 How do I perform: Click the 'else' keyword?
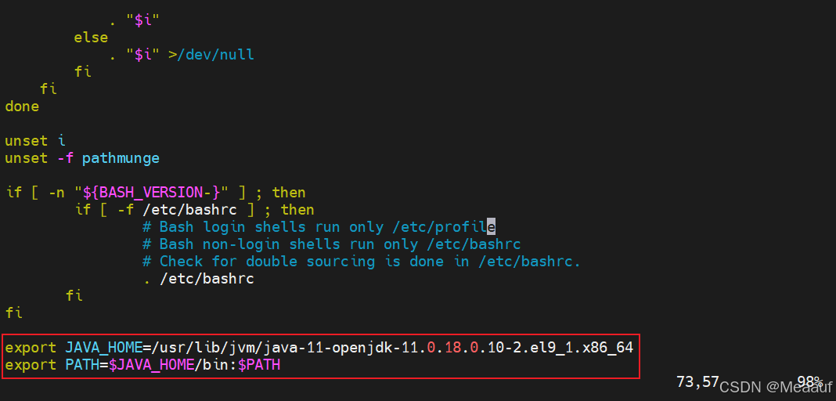[x=91, y=38]
